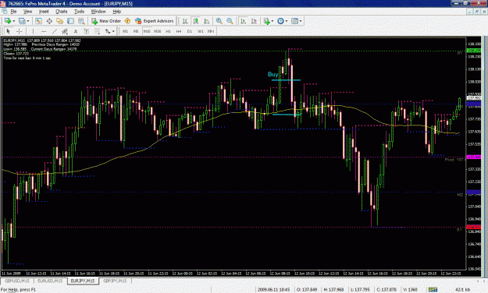Open the Insert menu
Screen dimensions: 488x293
click(x=44, y=12)
